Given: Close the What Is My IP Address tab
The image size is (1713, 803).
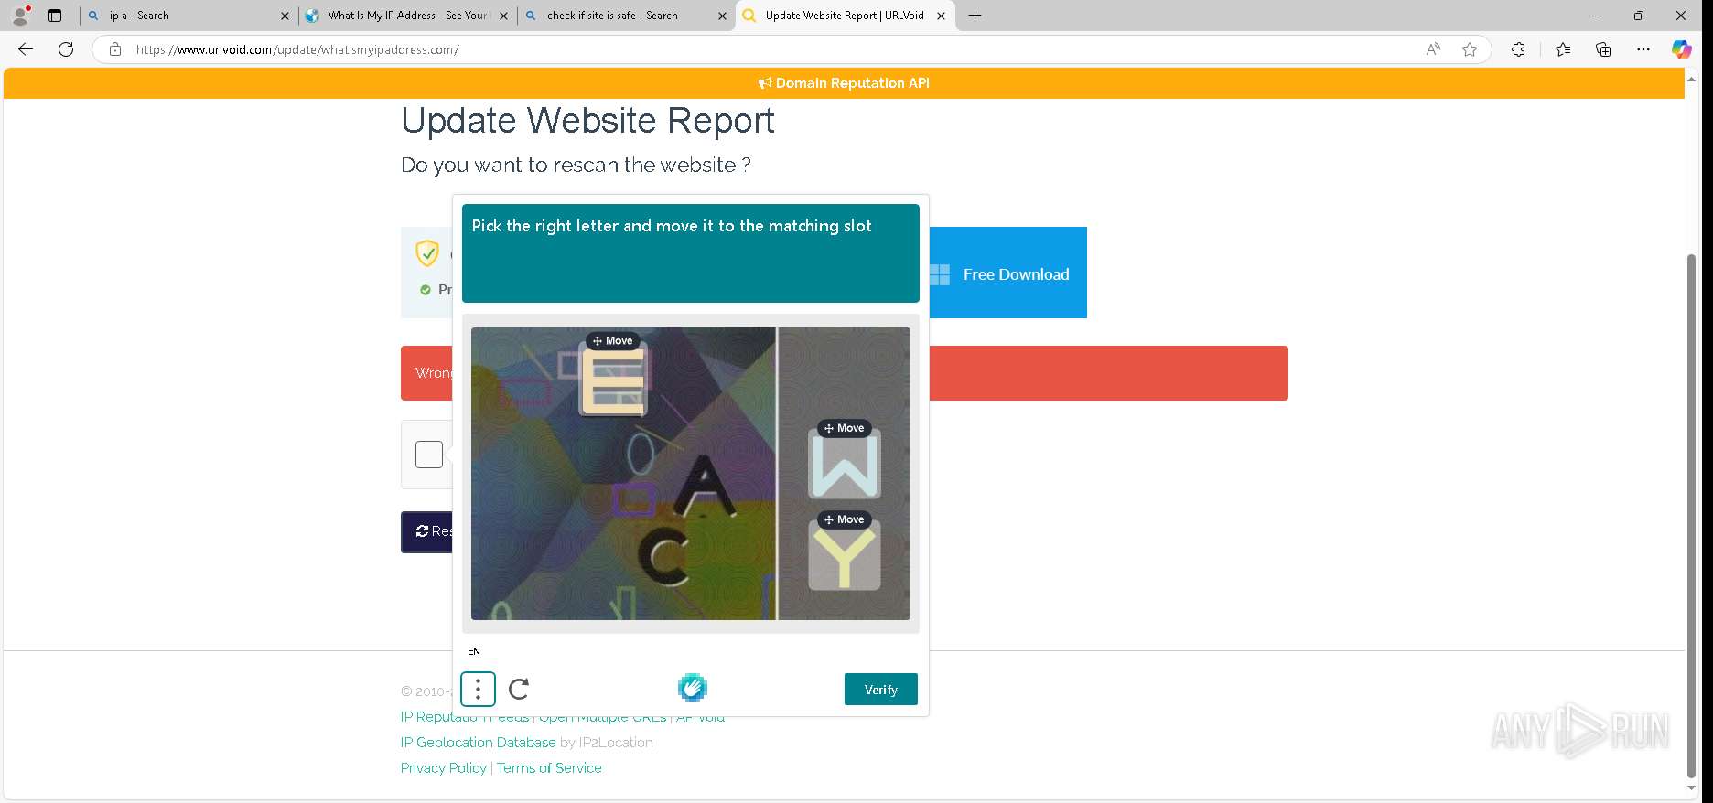Looking at the screenshot, I should [503, 16].
